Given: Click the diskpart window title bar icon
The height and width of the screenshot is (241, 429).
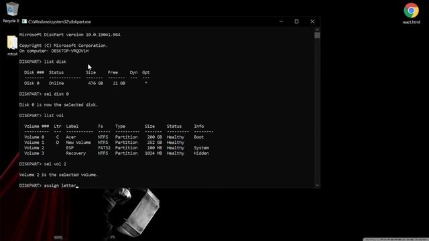Looking at the screenshot, I should tap(24, 21).
